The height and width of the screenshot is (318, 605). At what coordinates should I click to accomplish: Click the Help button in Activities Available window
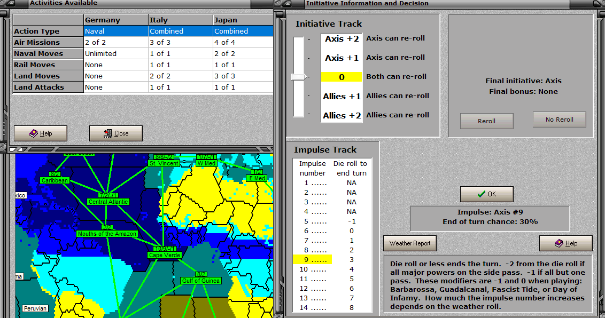pos(41,133)
